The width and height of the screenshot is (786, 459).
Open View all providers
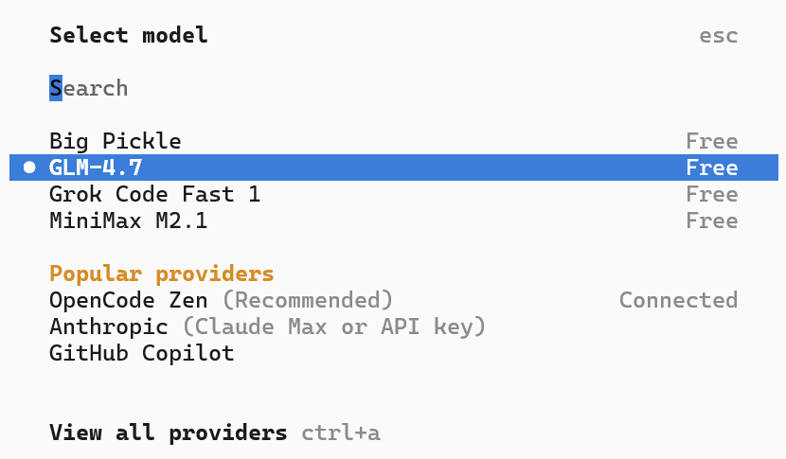coord(168,433)
